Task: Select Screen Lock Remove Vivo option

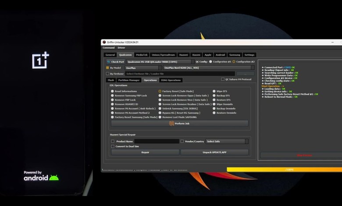Action: coord(160,100)
